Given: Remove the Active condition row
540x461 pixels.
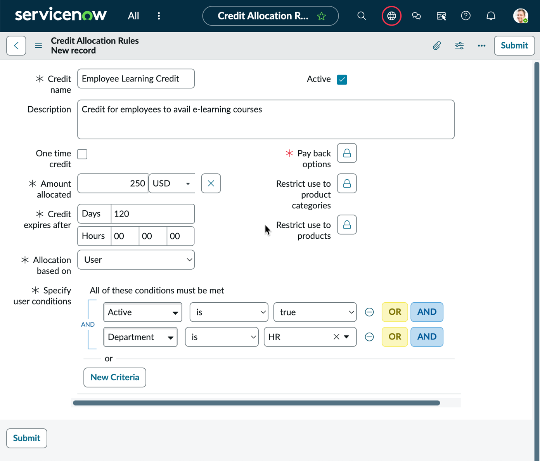Looking at the screenshot, I should [x=369, y=312].
